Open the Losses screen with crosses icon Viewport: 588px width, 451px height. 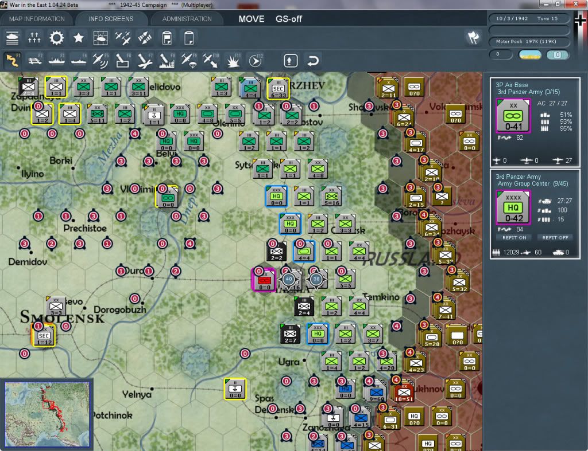pos(34,38)
